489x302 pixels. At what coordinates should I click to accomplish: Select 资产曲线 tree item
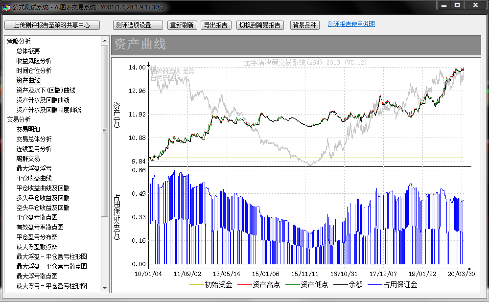point(28,80)
